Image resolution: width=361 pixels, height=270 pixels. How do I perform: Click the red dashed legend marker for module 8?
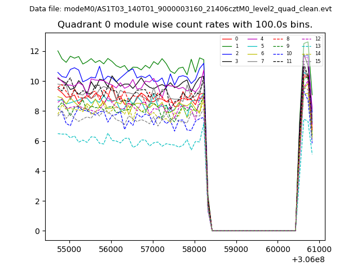(x=278, y=39)
